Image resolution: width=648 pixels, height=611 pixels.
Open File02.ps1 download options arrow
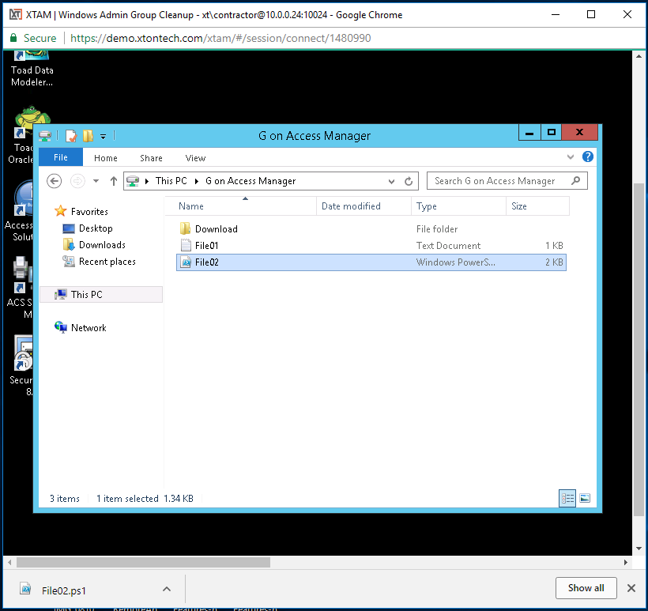point(166,589)
